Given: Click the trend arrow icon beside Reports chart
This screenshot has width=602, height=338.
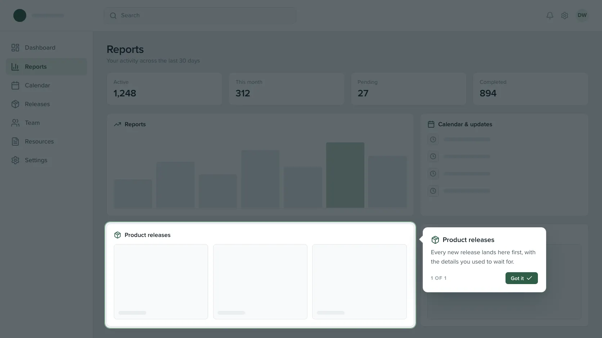Looking at the screenshot, I should (x=117, y=124).
